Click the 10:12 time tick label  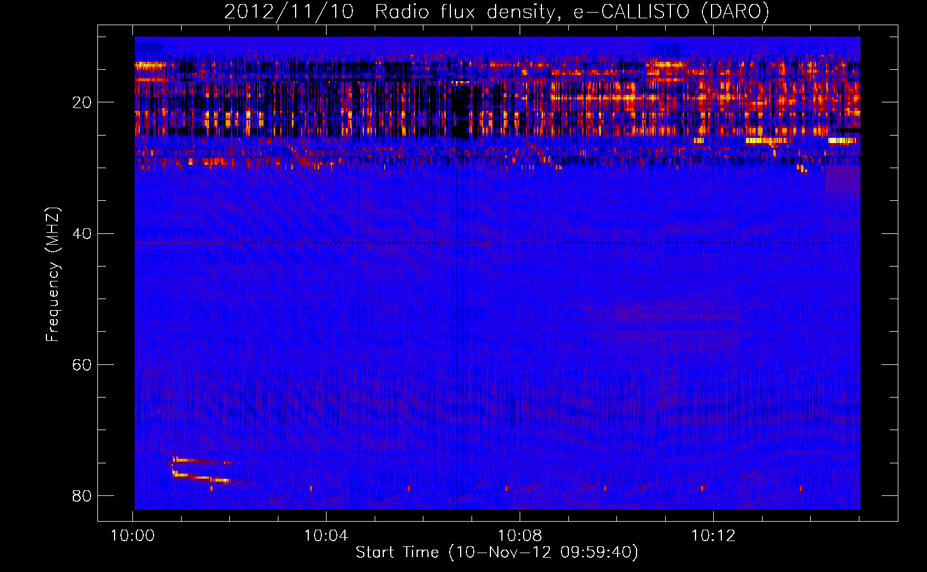[x=713, y=536]
